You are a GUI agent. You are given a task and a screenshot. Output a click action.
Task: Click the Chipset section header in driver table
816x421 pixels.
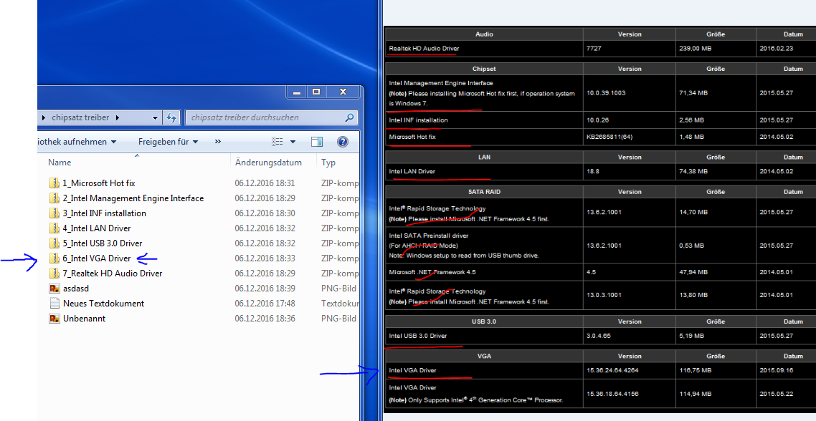[x=484, y=69]
